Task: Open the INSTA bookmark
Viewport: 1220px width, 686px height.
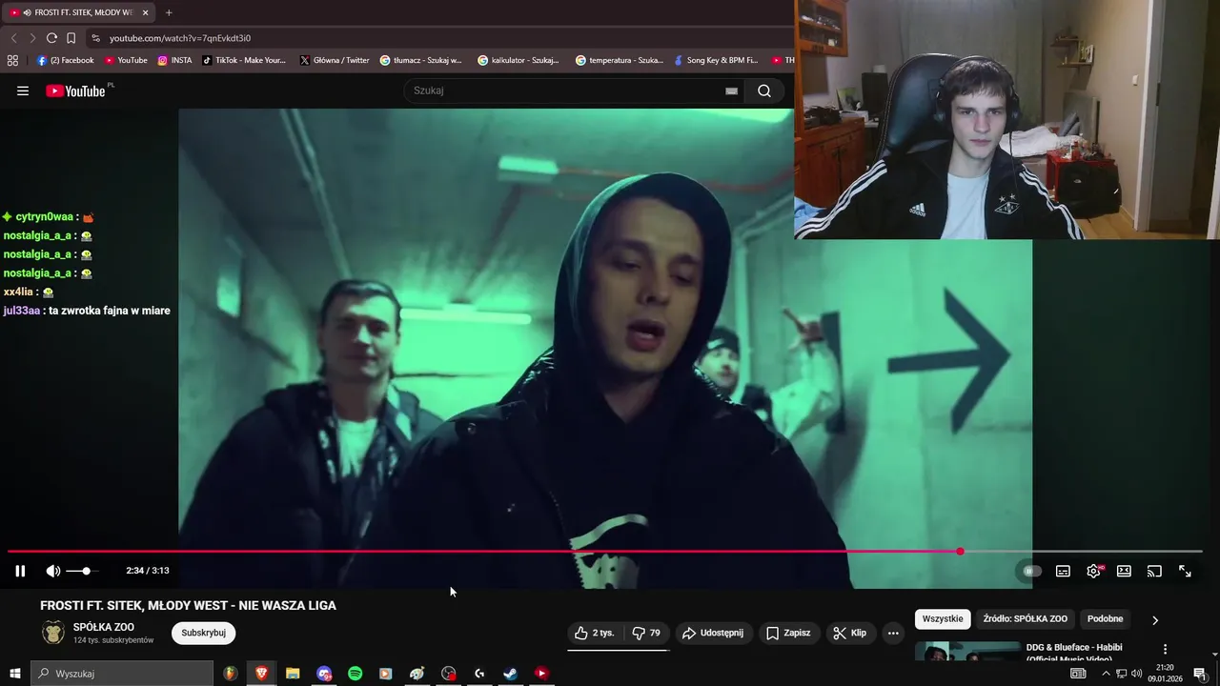Action: [174, 60]
